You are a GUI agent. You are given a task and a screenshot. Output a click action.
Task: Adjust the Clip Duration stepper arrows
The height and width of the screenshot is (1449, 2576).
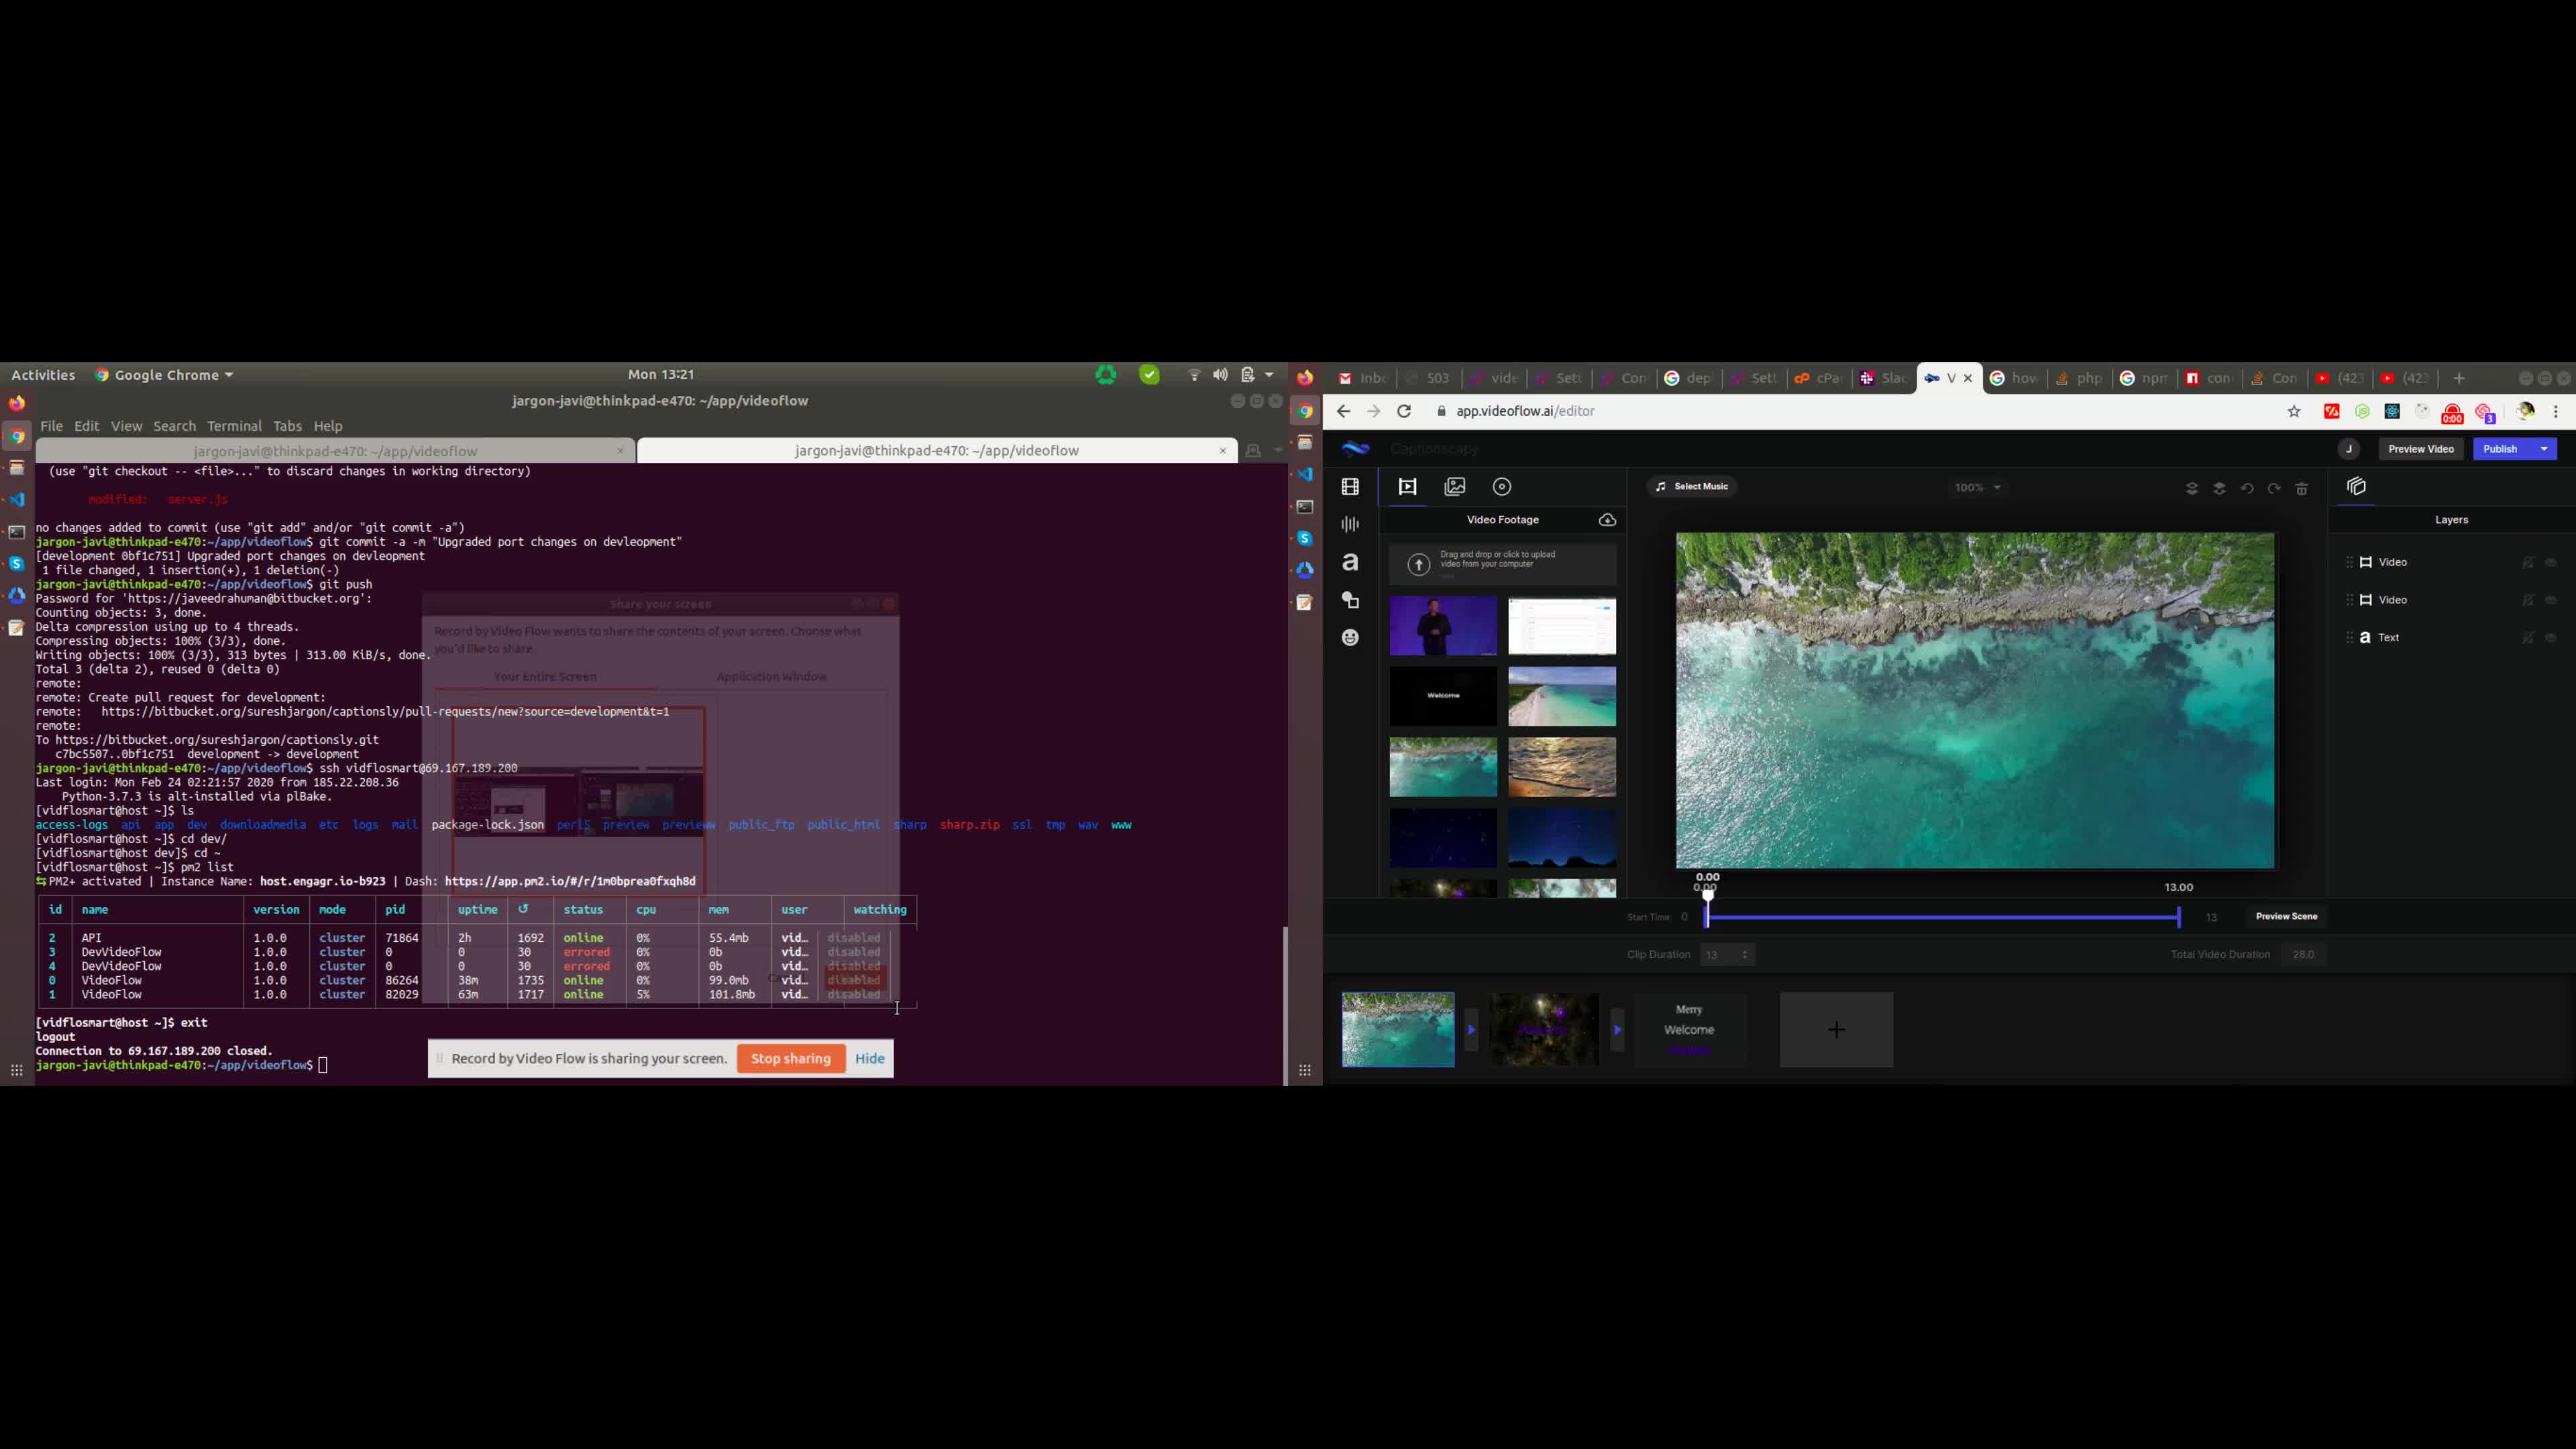pyautogui.click(x=1745, y=955)
